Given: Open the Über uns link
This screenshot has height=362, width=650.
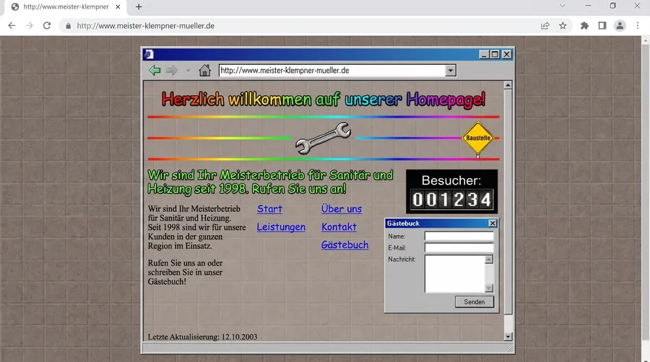Looking at the screenshot, I should click(x=341, y=209).
